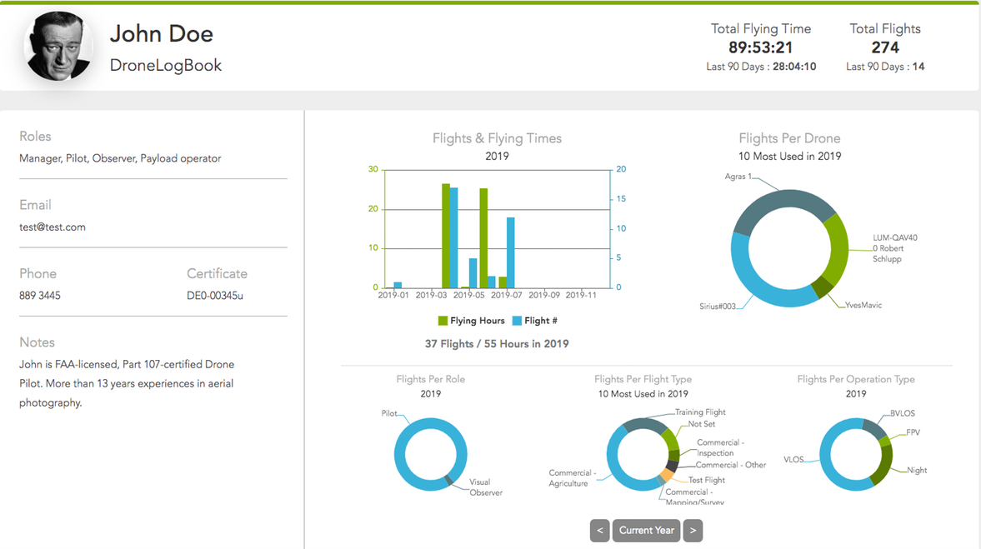Viewport: 981px width, 549px height.
Task: Select the VLOS operation type label
Action: click(793, 459)
